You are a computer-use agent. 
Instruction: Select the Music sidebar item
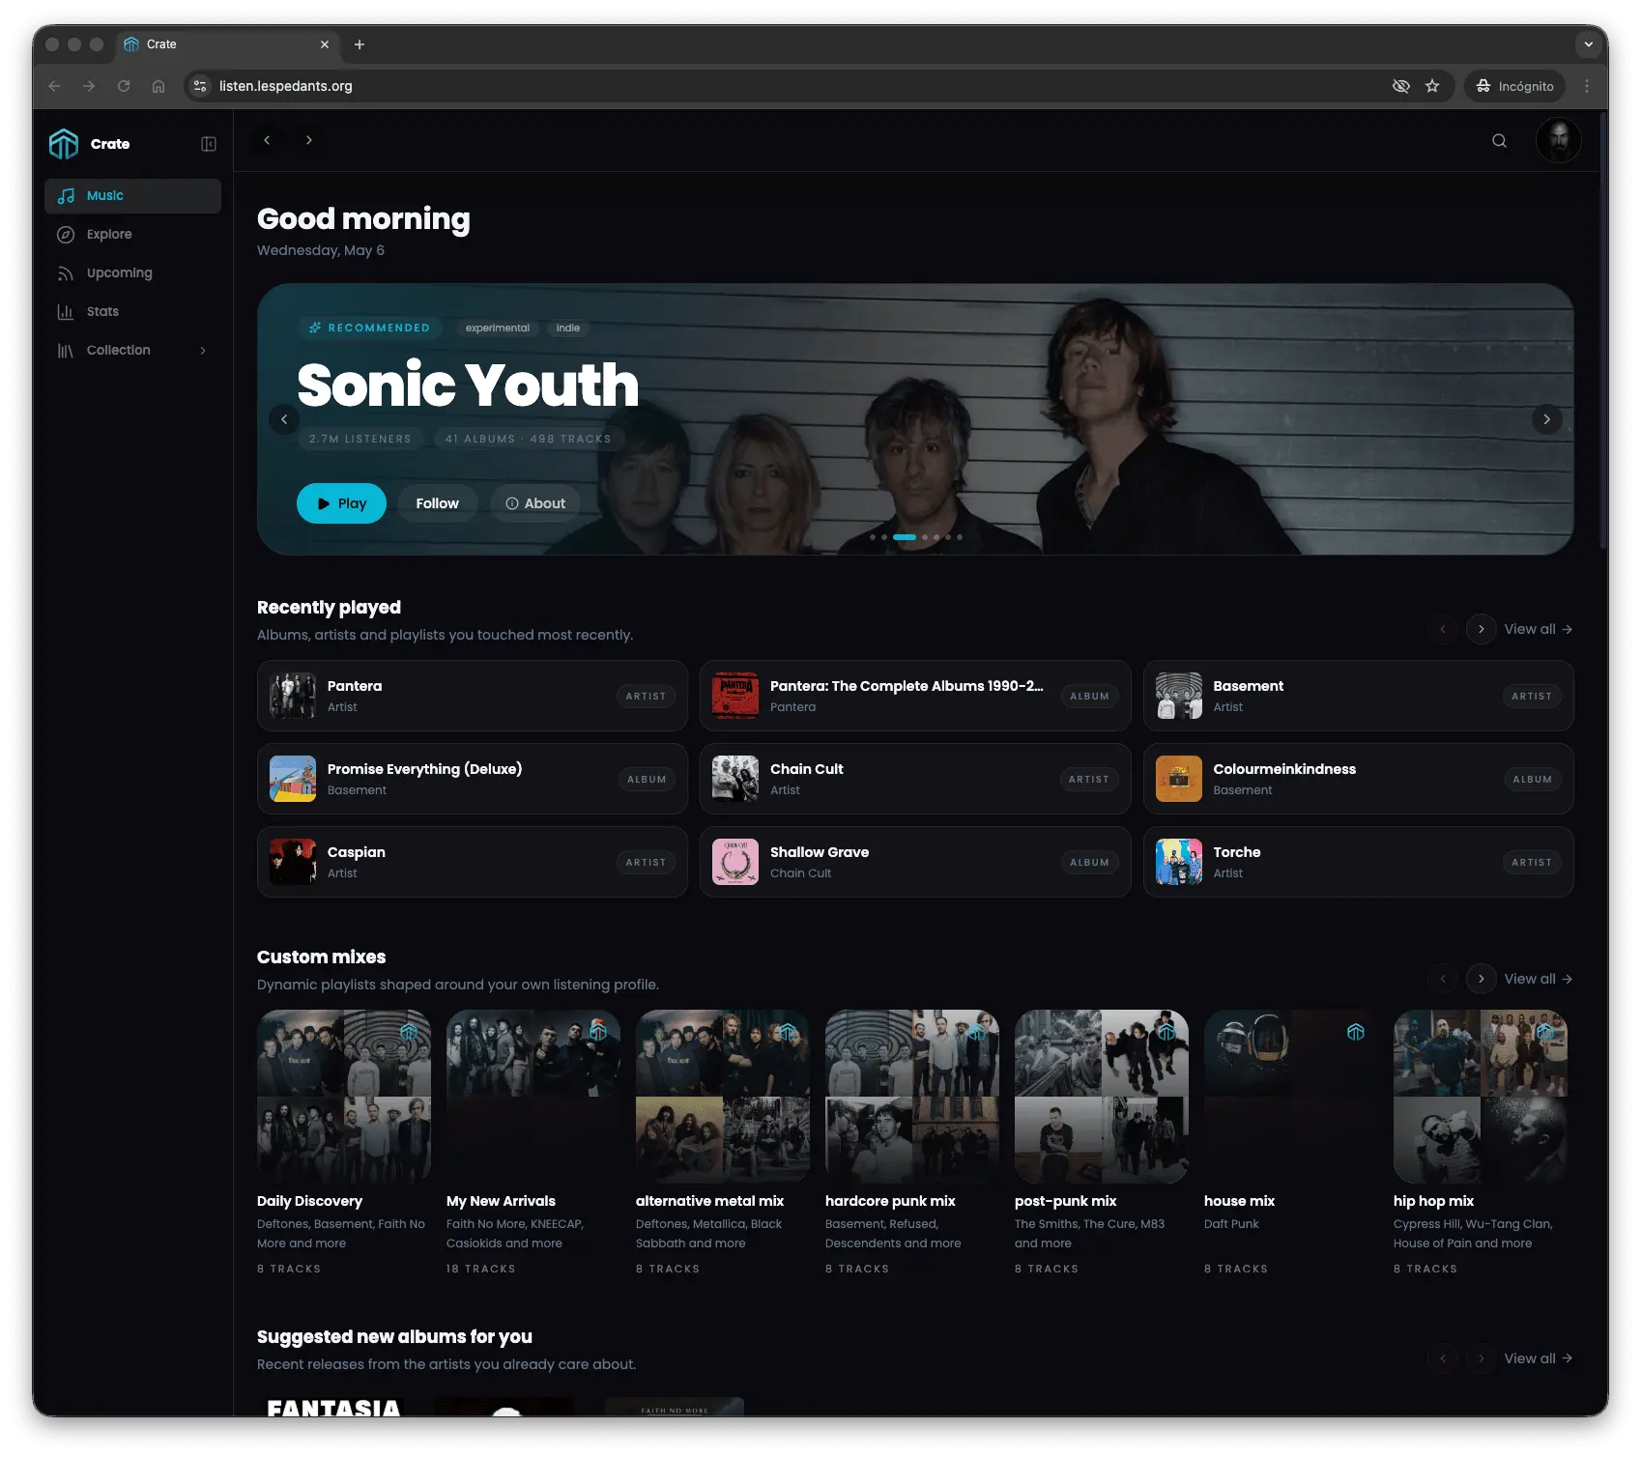(x=133, y=196)
